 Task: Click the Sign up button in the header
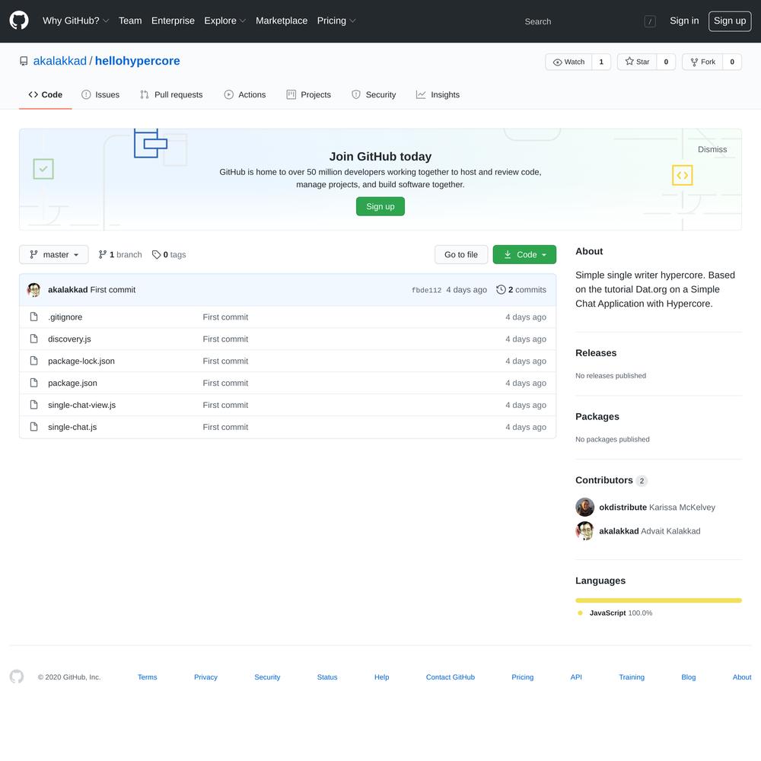pyautogui.click(x=730, y=21)
